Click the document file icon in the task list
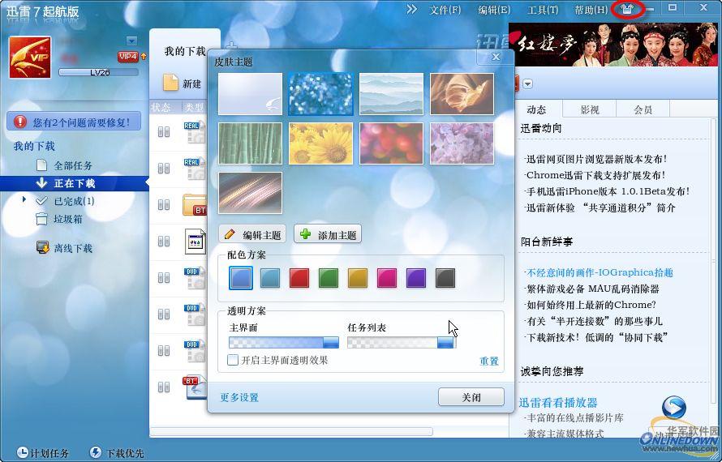 (x=196, y=241)
